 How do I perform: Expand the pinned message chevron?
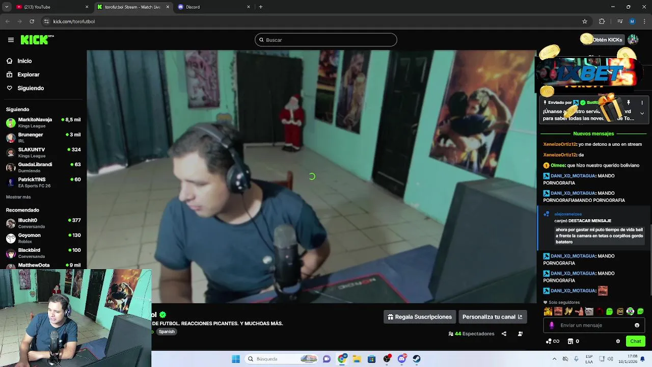pos(642,113)
